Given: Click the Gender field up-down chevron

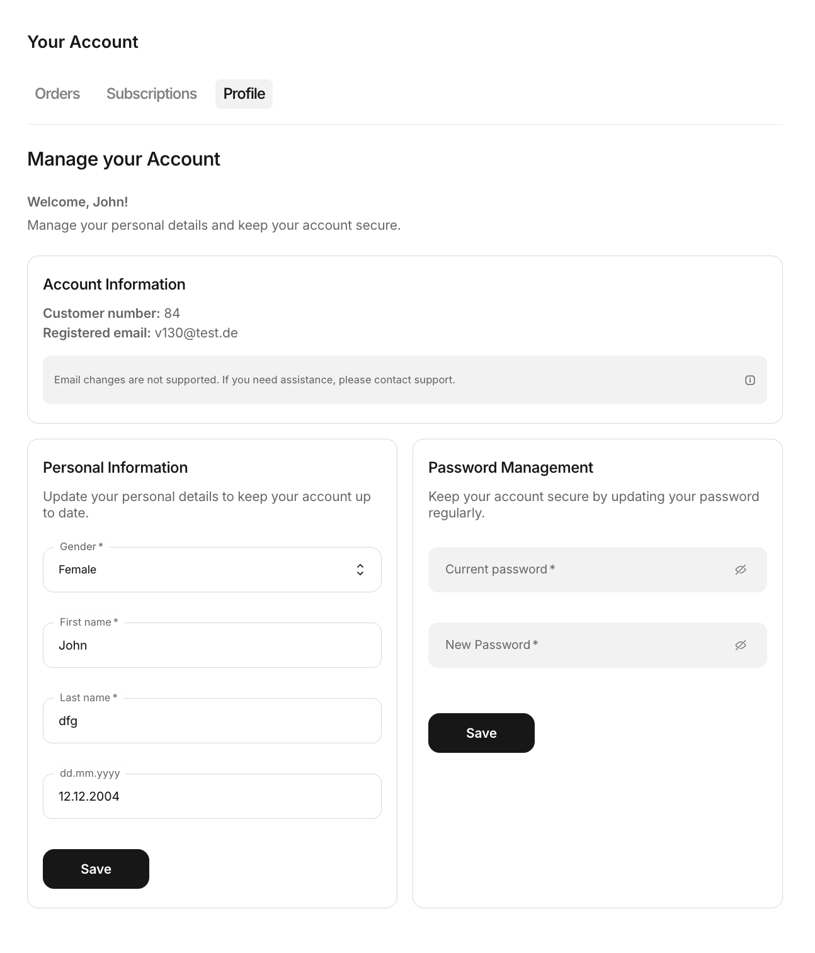Looking at the screenshot, I should pos(360,570).
